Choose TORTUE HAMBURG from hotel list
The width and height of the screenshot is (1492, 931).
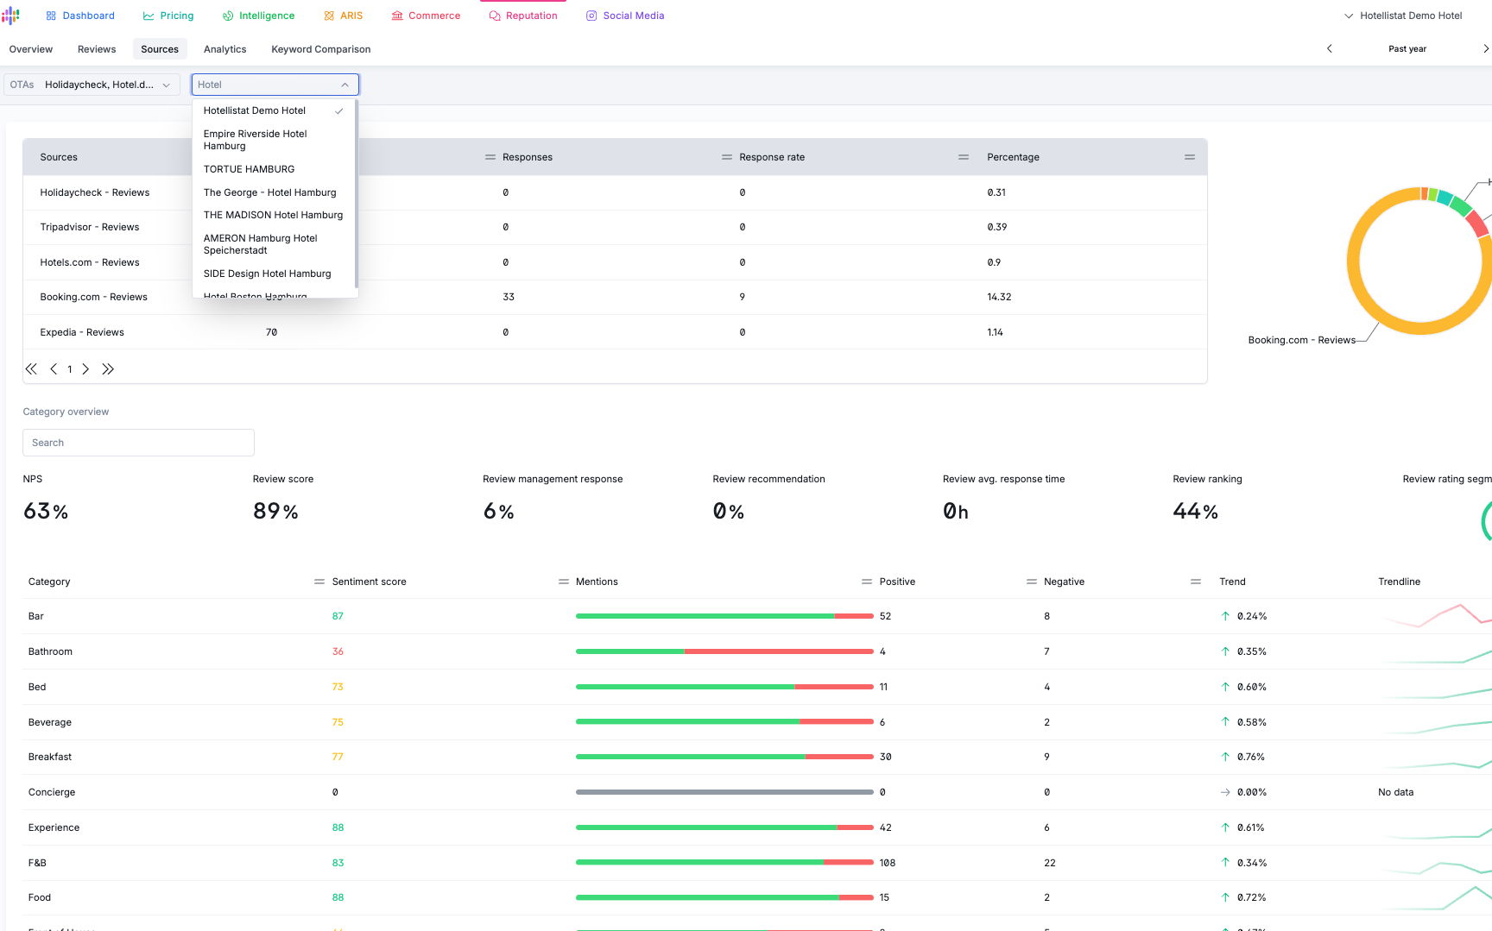pos(250,169)
